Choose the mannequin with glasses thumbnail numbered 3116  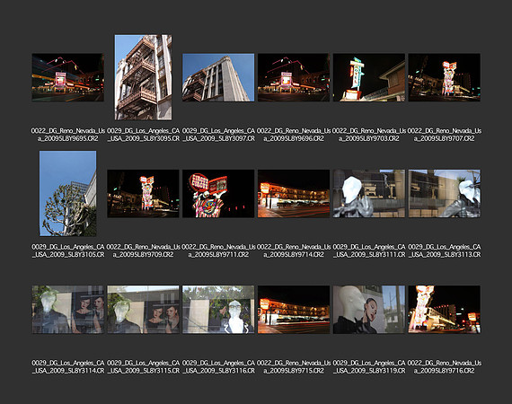pos(218,310)
